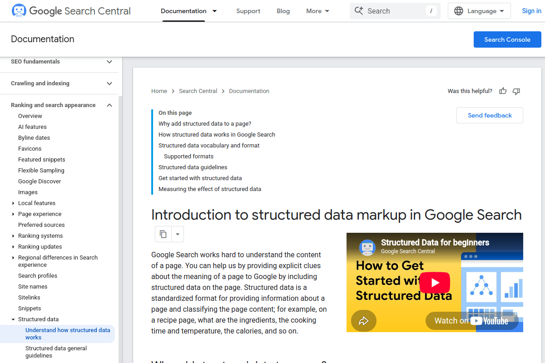Viewport: 545px width, 363px height.
Task: Jump to Get started with structured data
Action: click(200, 178)
